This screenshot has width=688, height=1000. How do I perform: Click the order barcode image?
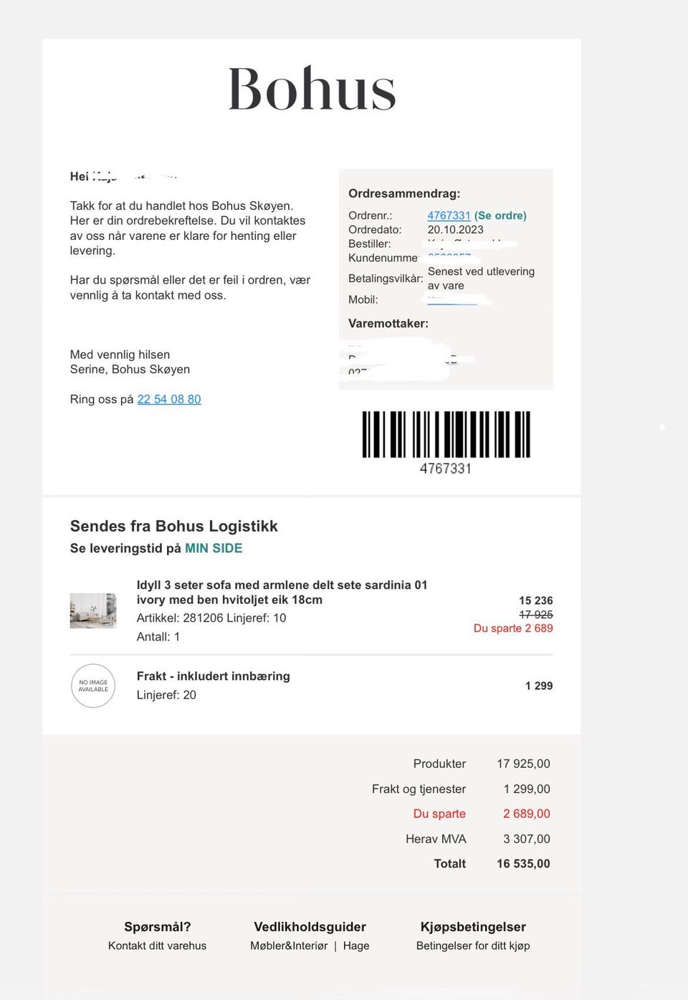[x=446, y=434]
